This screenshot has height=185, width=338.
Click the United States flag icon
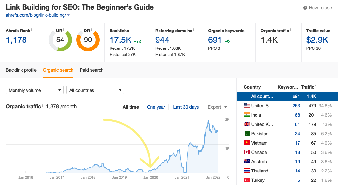[246, 106]
